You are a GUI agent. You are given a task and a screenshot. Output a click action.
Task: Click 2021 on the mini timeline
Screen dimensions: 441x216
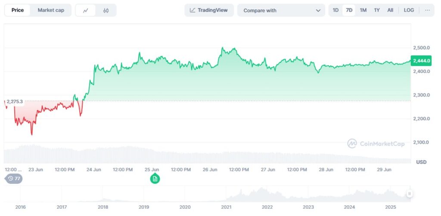[226, 207]
